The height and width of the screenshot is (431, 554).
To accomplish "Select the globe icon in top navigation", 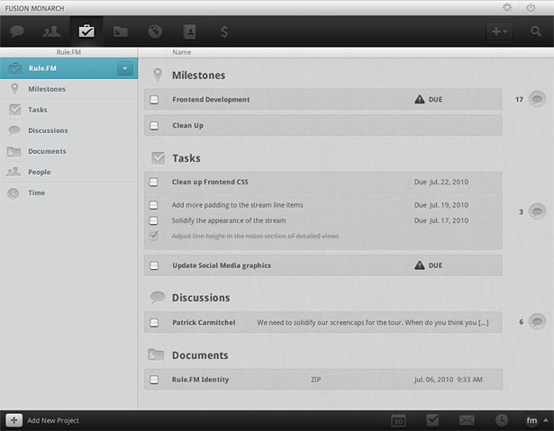I will [155, 31].
